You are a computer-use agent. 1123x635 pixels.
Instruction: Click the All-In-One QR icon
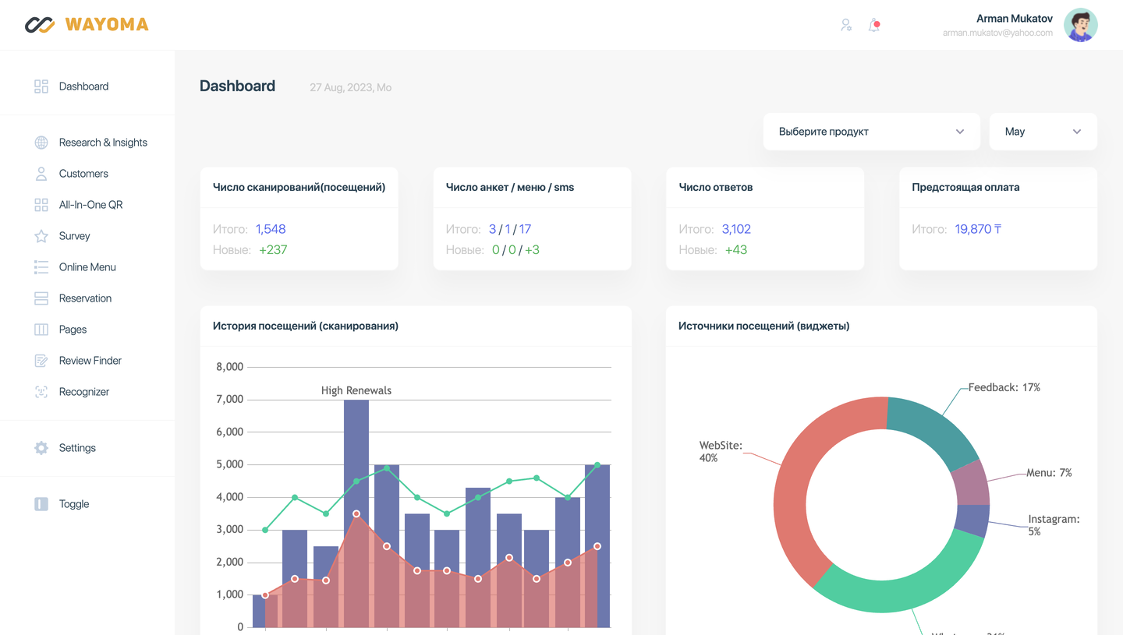[41, 205]
